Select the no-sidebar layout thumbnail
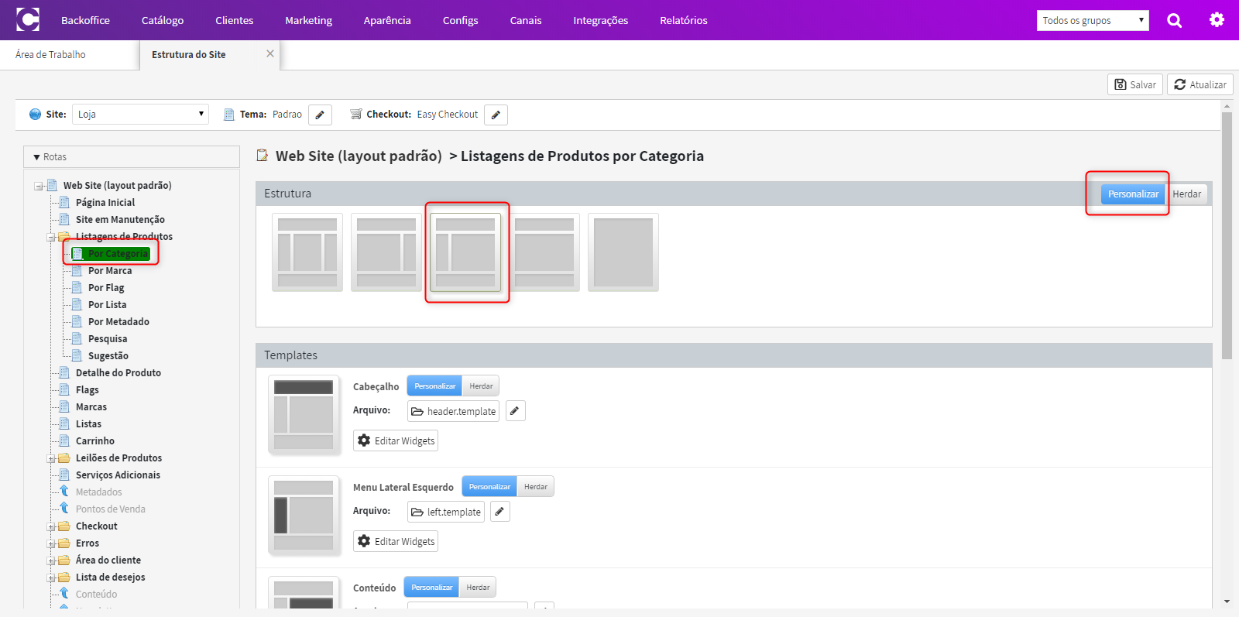This screenshot has height=617, width=1239. 544,252
